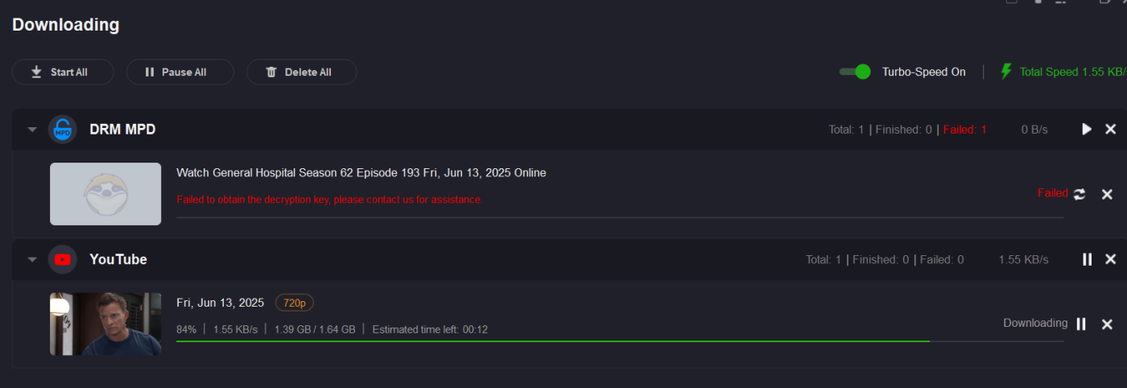Image resolution: width=1127 pixels, height=388 pixels.
Task: Collapse the YouTube group
Action: [x=32, y=259]
